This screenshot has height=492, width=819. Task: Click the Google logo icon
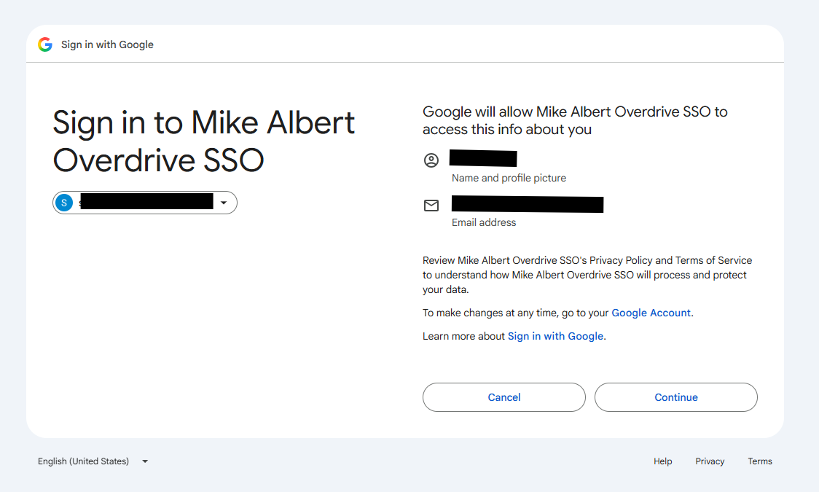click(45, 44)
